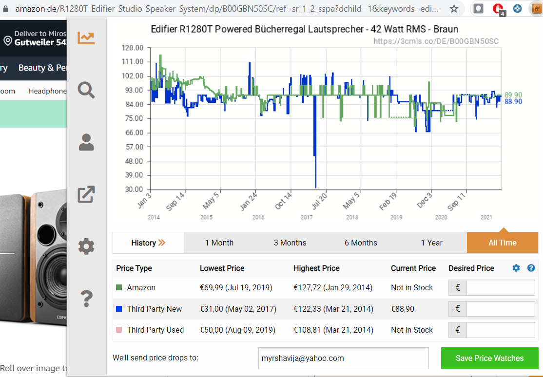Click Third Party New highest price €122,33
The width and height of the screenshot is (543, 377).
[x=333, y=309]
